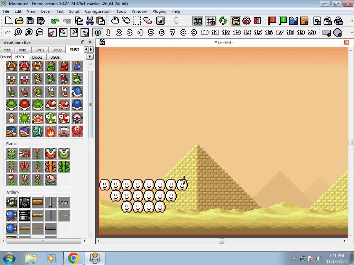Switch to the SMB2 tileset tab
Screen dimensions: 354x265
[x=57, y=50]
